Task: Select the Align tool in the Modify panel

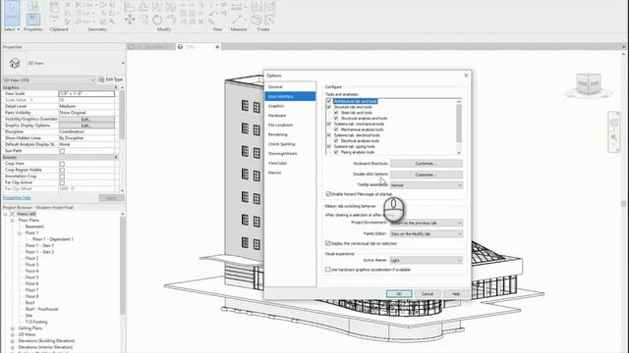Action: (129, 7)
